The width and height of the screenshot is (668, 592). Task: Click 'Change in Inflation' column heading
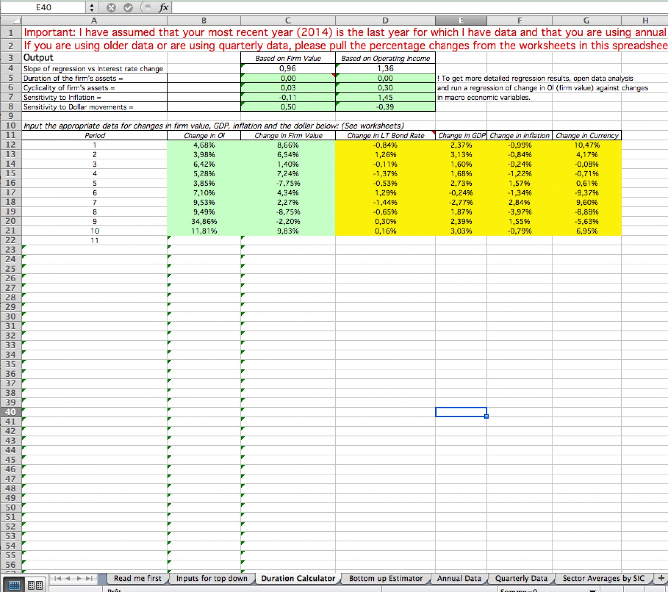[x=519, y=136]
